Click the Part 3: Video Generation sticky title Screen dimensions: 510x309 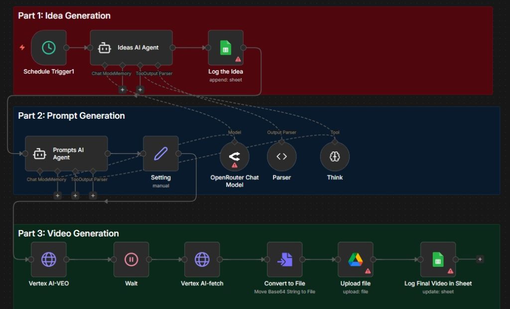click(68, 233)
